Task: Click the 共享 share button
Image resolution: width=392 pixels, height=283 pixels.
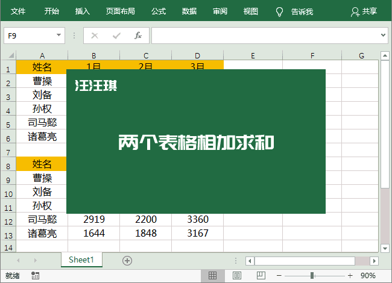Action: 364,11
